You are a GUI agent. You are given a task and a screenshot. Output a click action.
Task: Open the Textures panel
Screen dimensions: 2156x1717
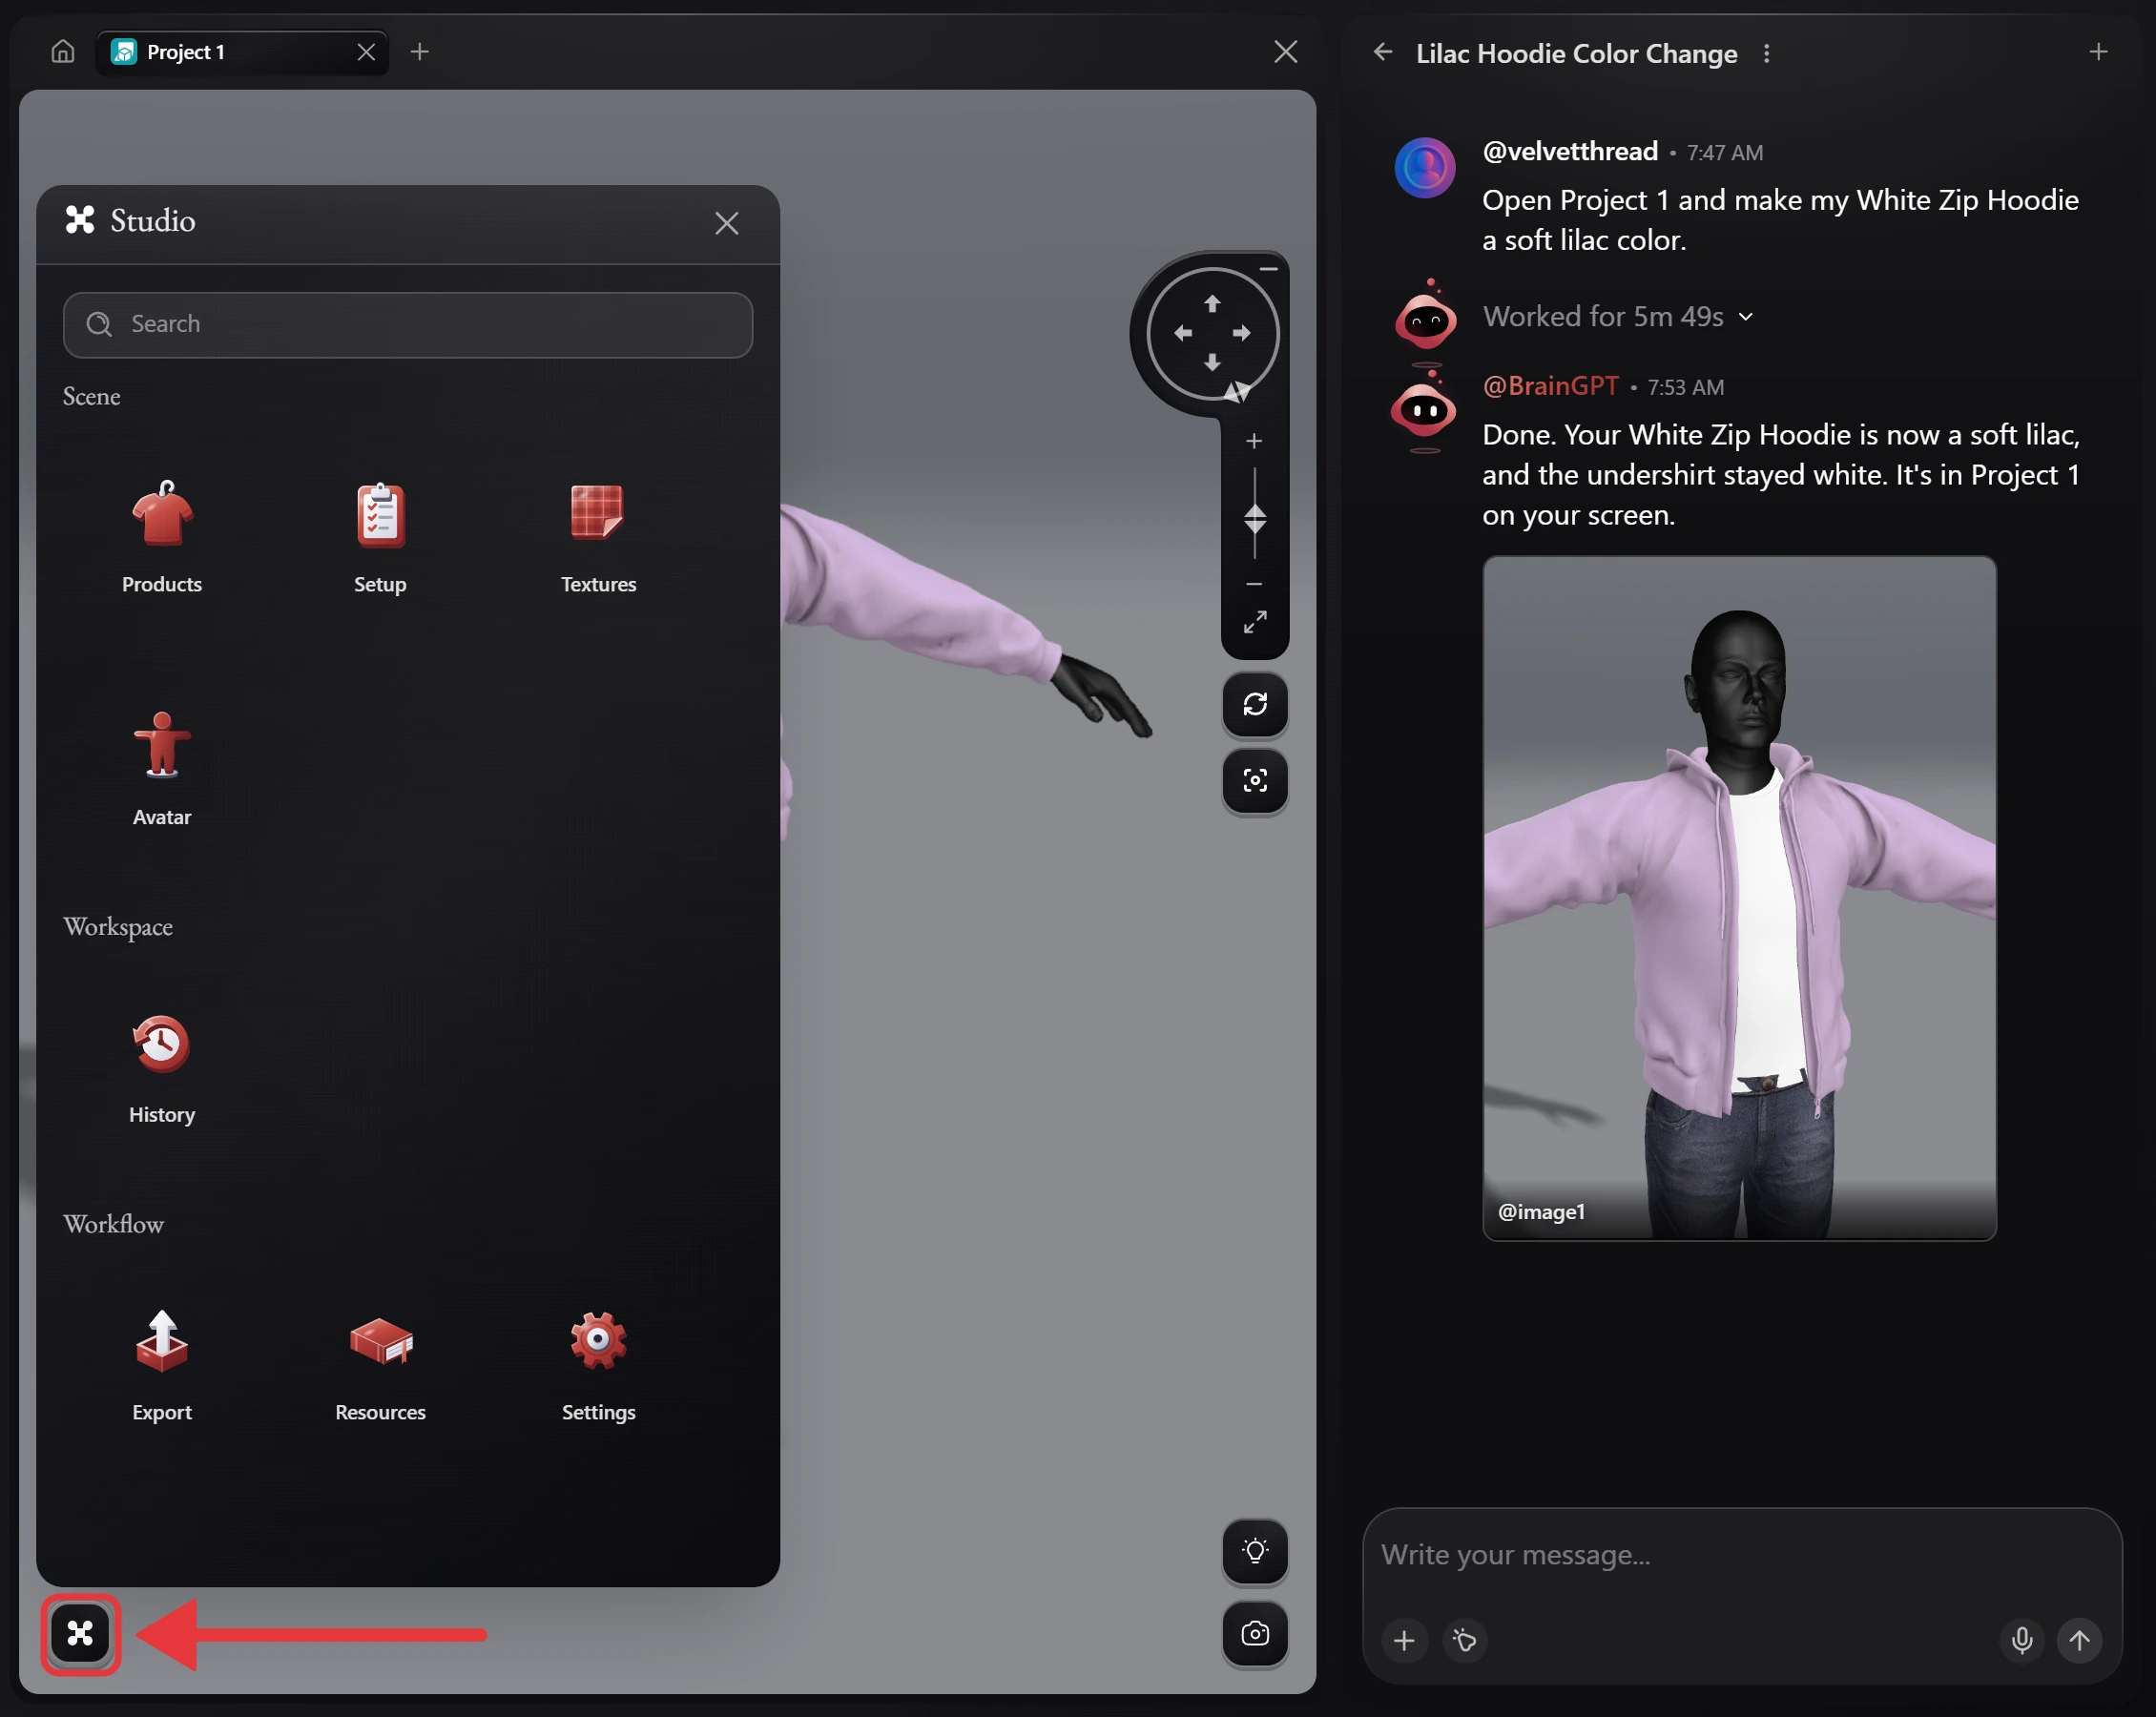click(x=598, y=540)
